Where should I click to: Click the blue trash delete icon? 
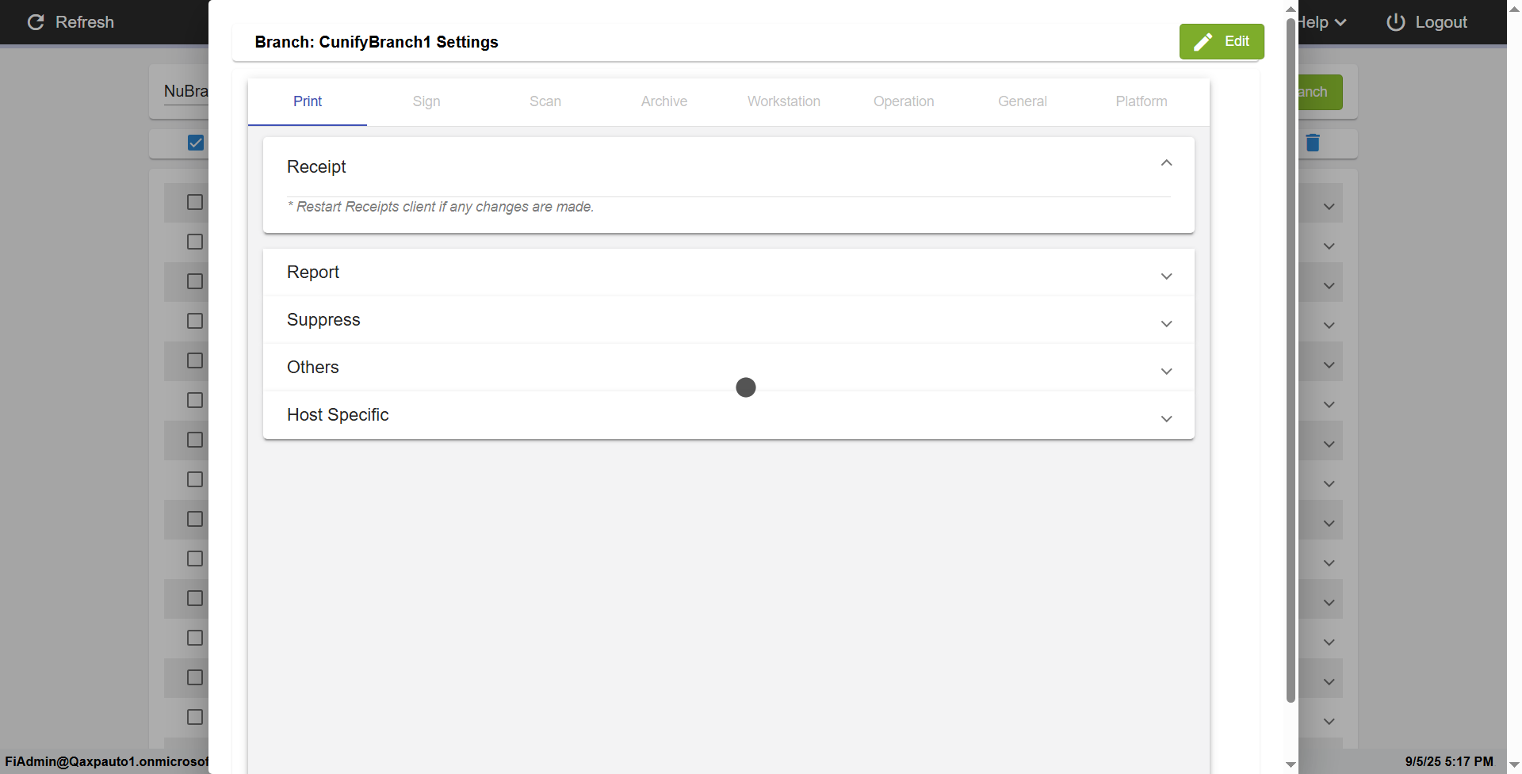[1313, 143]
